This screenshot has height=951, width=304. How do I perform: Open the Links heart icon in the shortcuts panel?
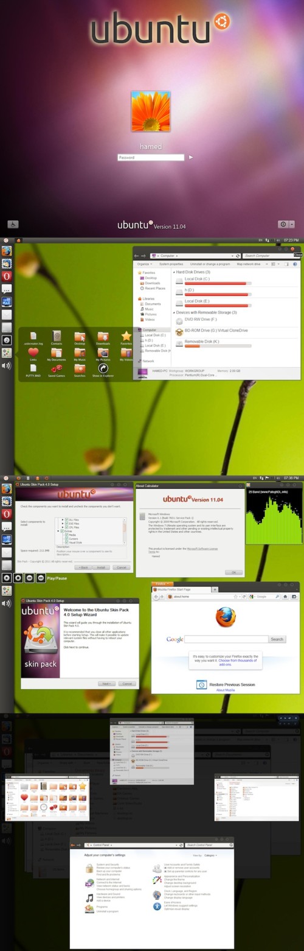click(33, 352)
